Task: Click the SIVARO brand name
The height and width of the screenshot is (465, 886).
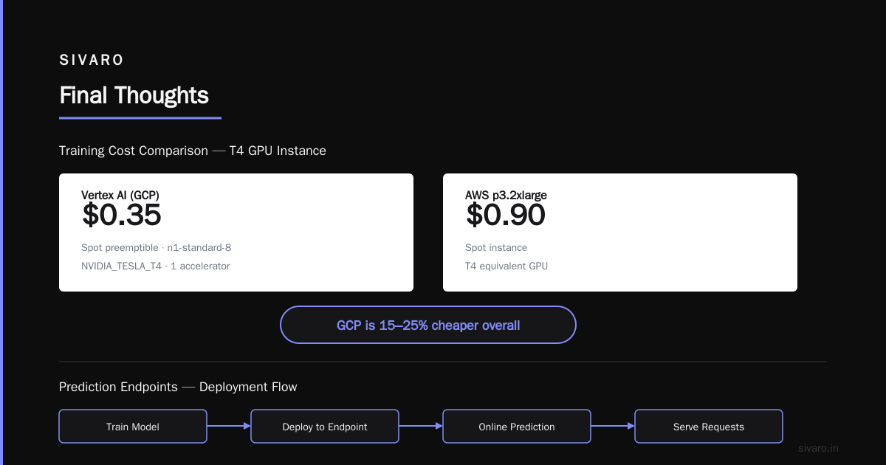Action: 92,60
